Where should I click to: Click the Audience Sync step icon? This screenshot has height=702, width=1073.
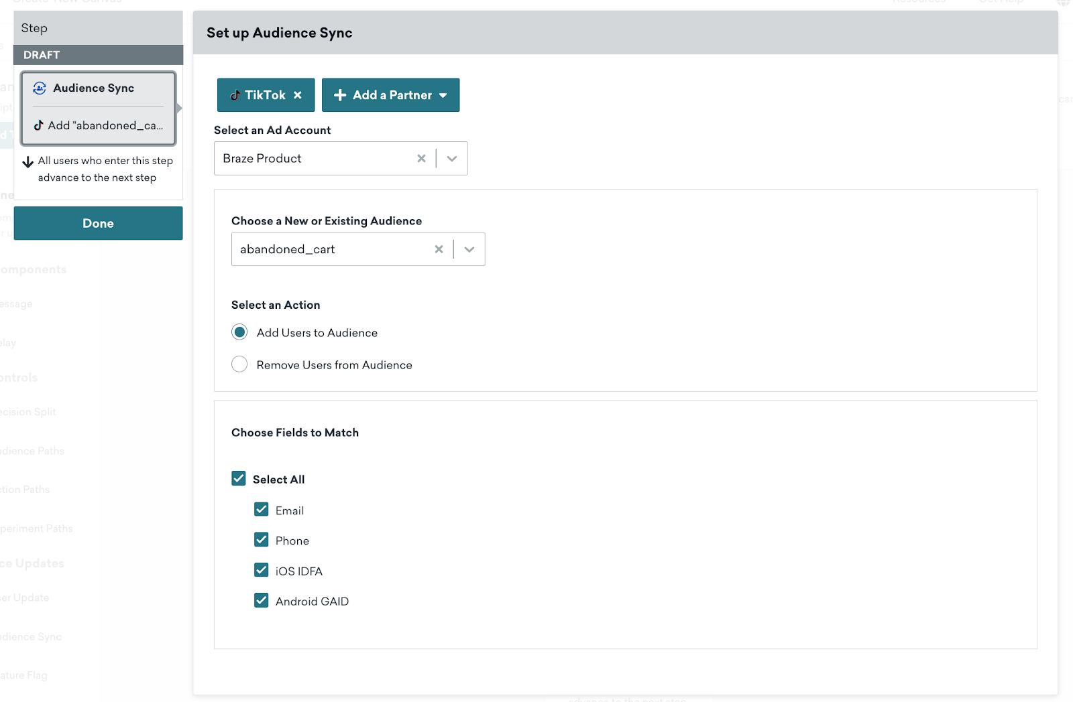pyautogui.click(x=40, y=88)
